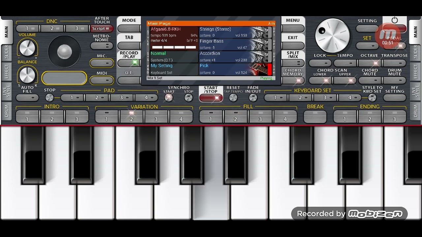Toggle DRUM MUTE

point(394,80)
